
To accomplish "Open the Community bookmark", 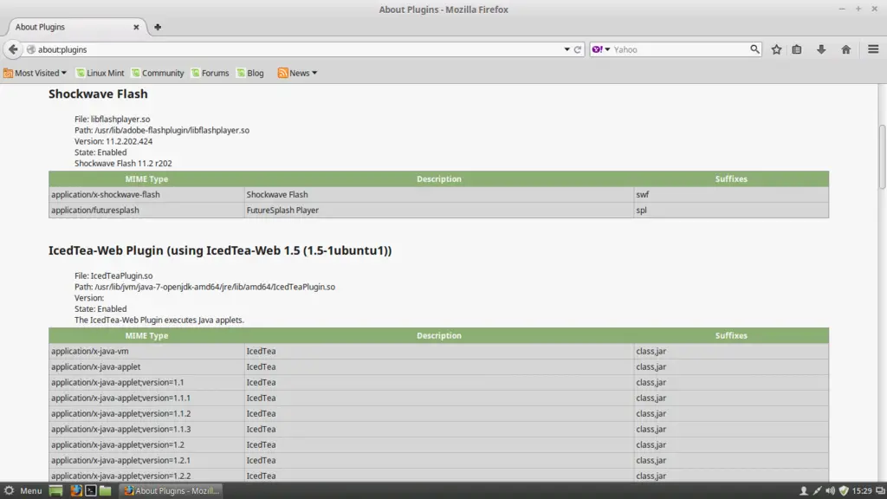I will click(x=158, y=73).
